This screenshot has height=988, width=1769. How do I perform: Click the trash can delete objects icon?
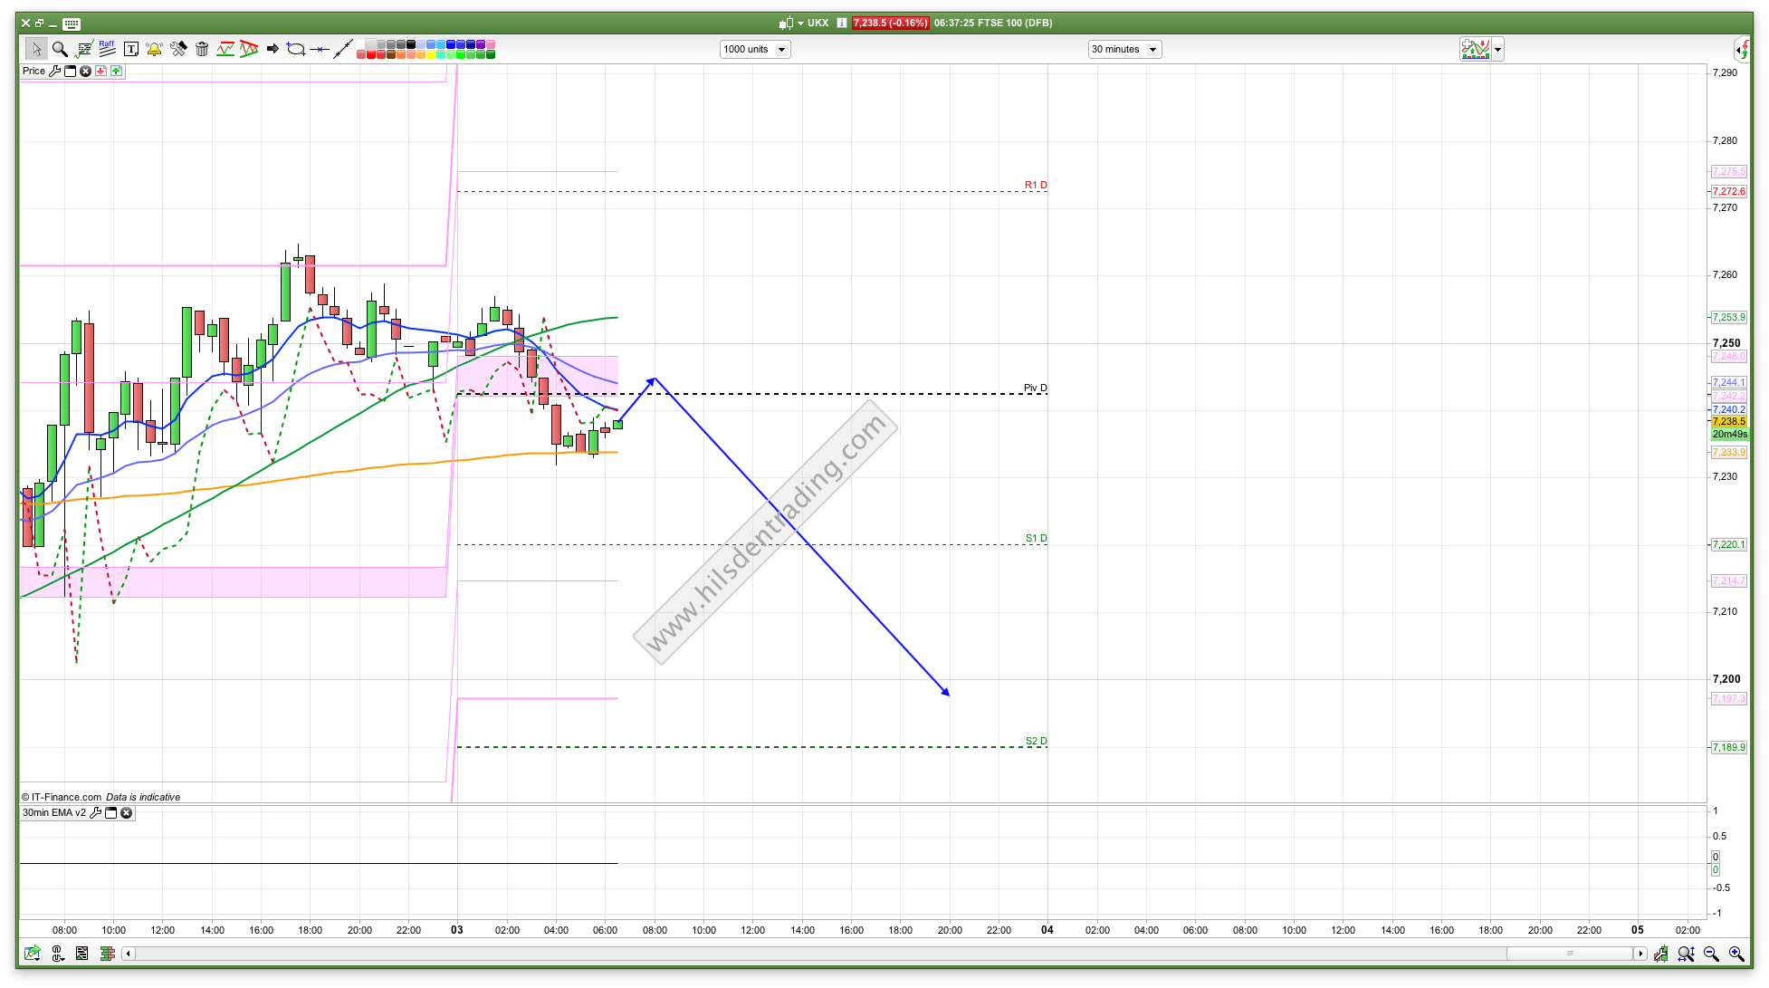[202, 49]
